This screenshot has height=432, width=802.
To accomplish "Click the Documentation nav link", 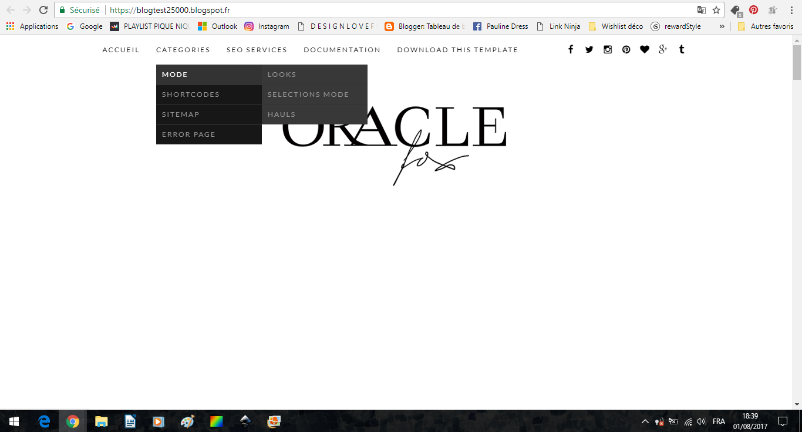I will (342, 50).
